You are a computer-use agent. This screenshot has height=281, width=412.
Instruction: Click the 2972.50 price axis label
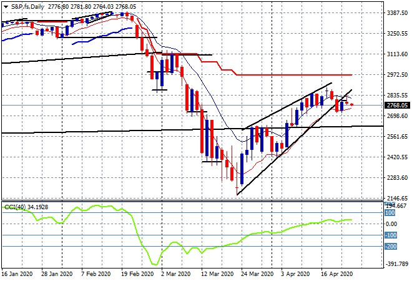pos(397,75)
